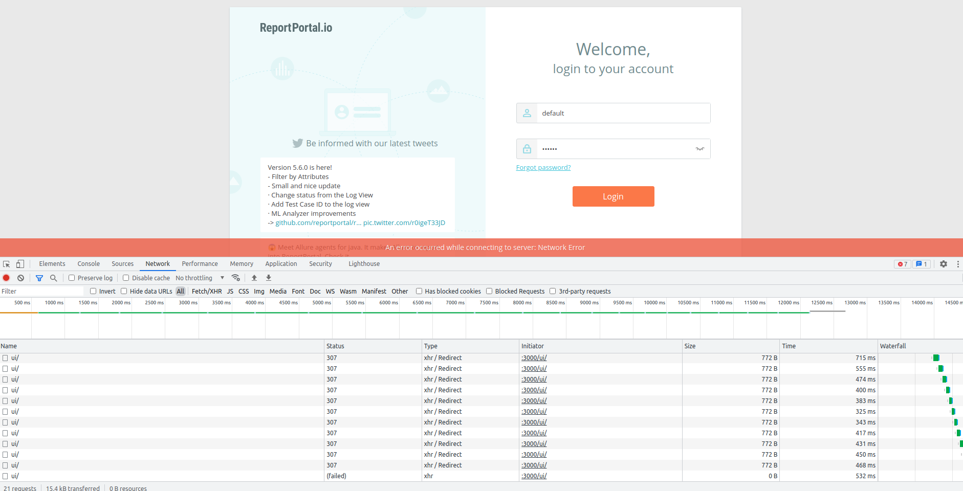Screen dimensions: 963x491
Task: Switch to the Console tab
Action: click(x=89, y=264)
